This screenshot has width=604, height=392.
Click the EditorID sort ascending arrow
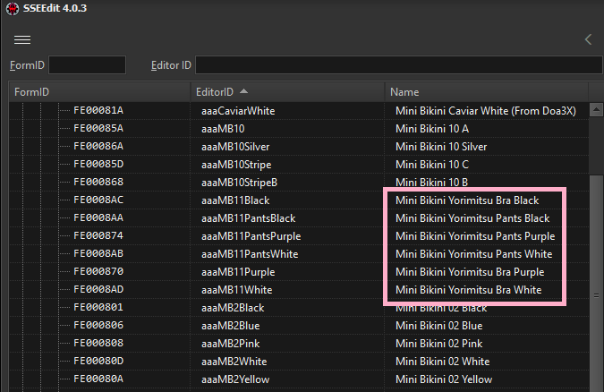click(243, 91)
